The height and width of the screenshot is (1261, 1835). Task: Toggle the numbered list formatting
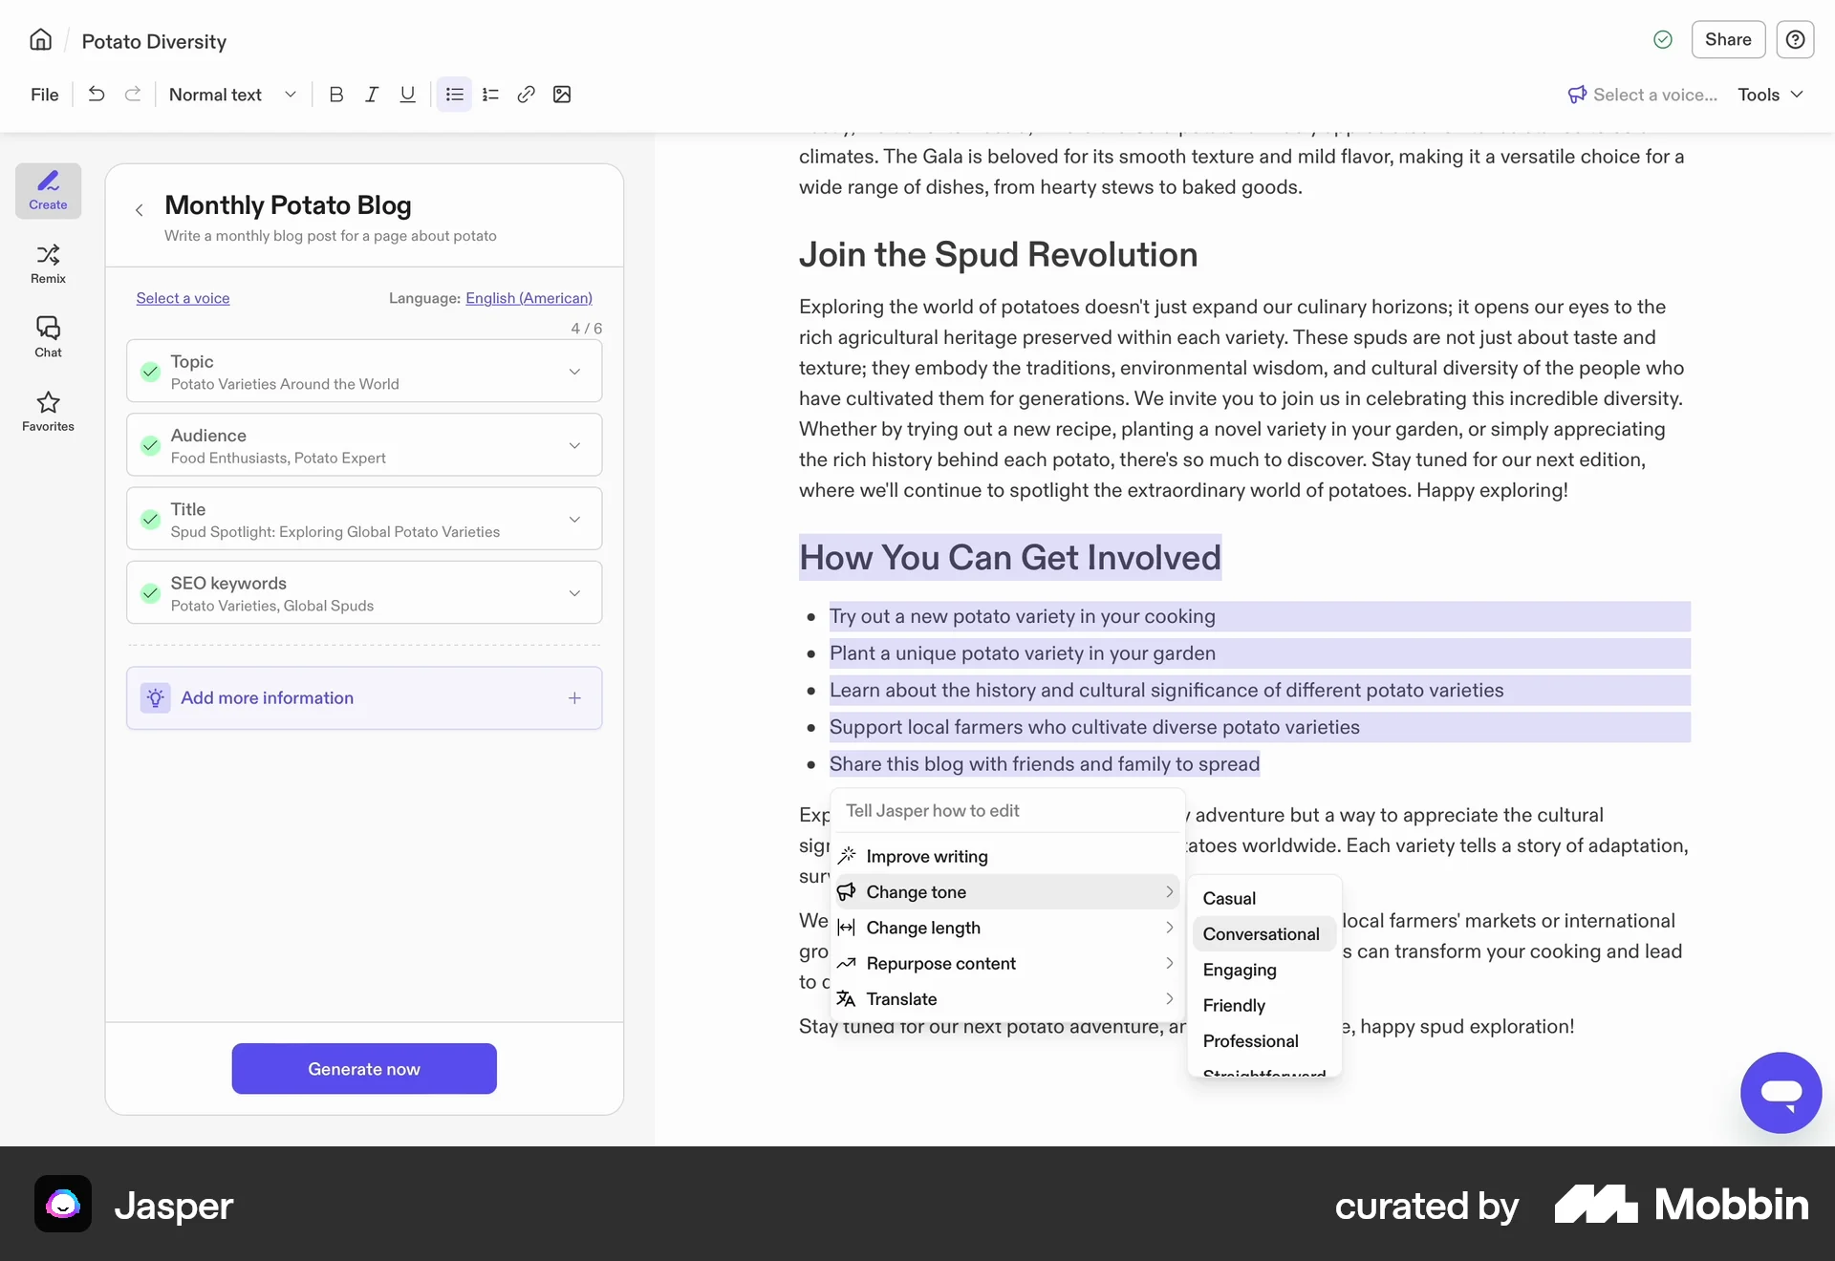[490, 95]
